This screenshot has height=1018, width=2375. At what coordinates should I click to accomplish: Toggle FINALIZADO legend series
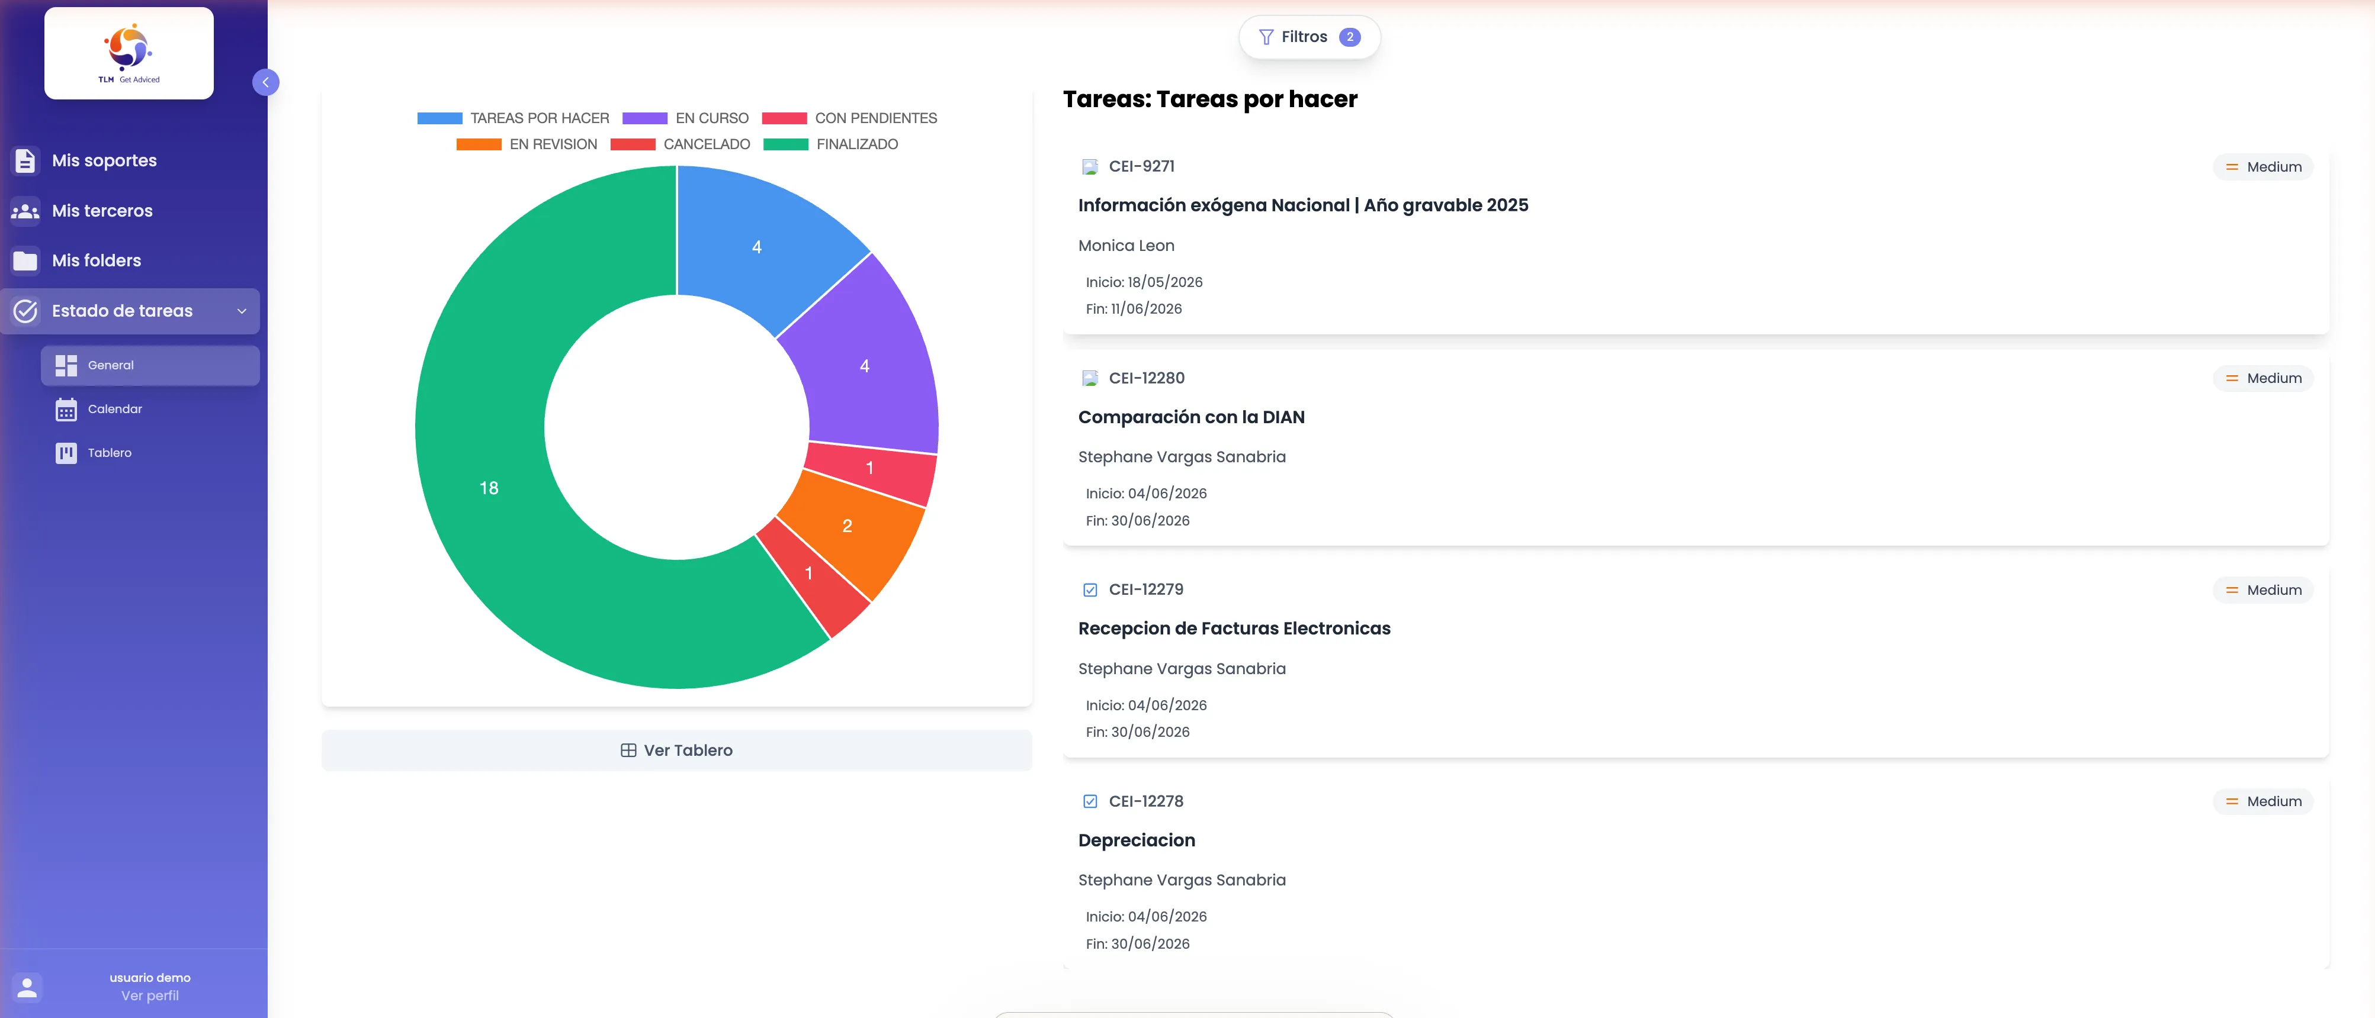pos(831,144)
